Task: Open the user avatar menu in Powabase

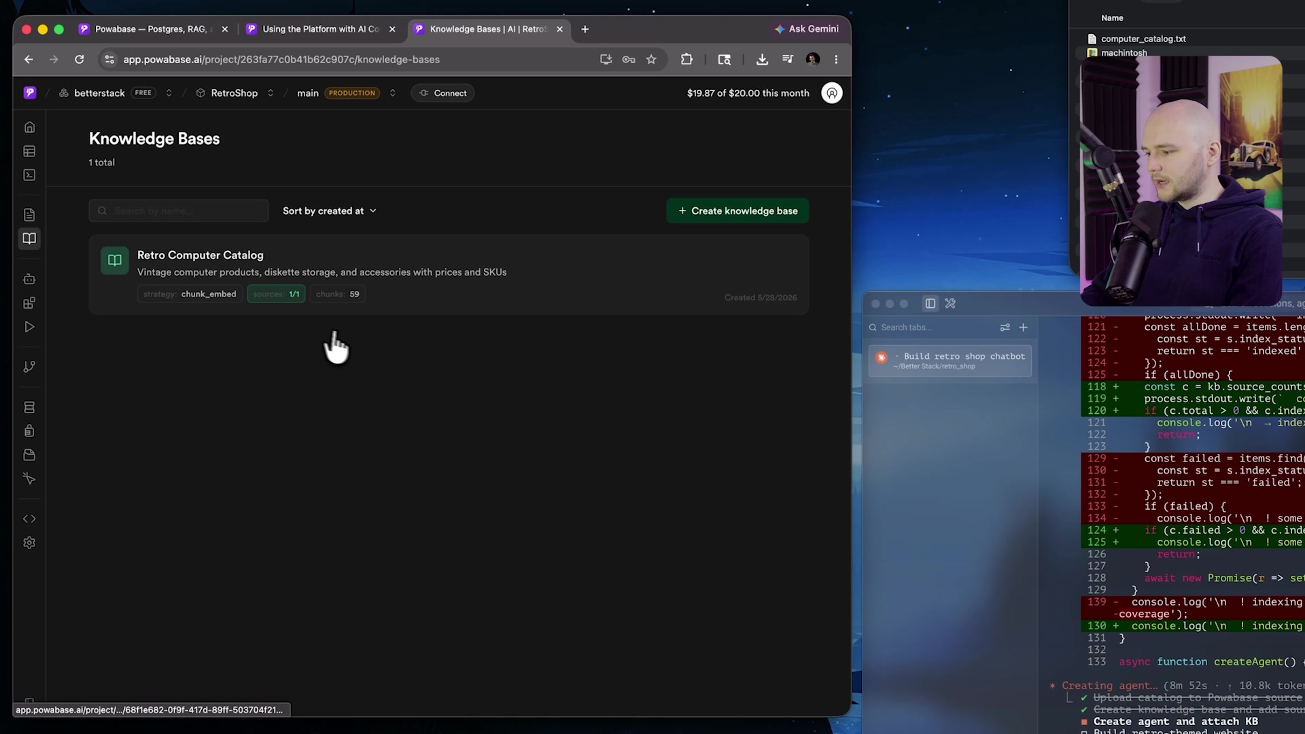Action: [x=832, y=93]
